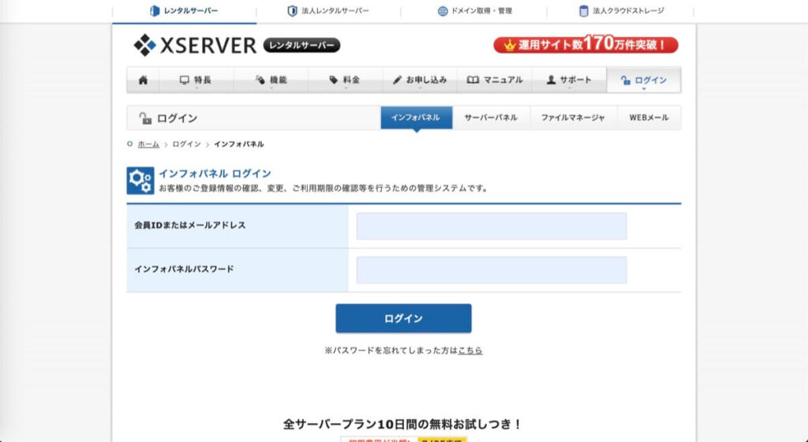Open the マニュアル manual page
Viewport: 808px width, 442px height.
click(x=495, y=80)
